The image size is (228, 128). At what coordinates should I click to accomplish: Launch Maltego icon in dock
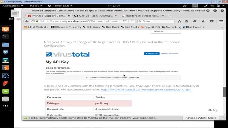click(x=6, y=76)
